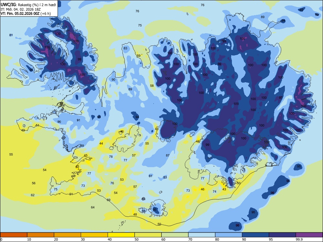The width and height of the screenshot is (323, 242).
Task: Click the '93' humidity value on the map
Action: tap(301, 10)
